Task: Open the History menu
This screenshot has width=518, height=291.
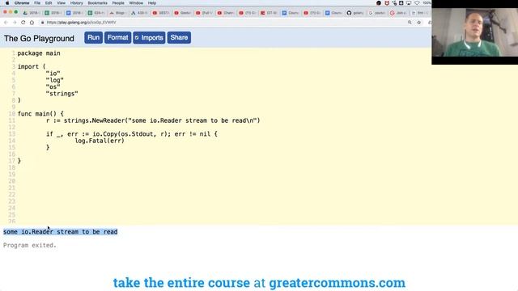Action: pos(76,3)
